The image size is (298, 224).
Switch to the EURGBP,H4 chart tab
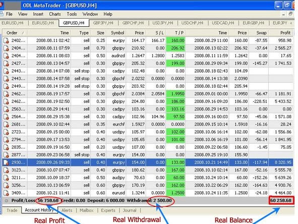pyautogui.click(x=253, y=23)
